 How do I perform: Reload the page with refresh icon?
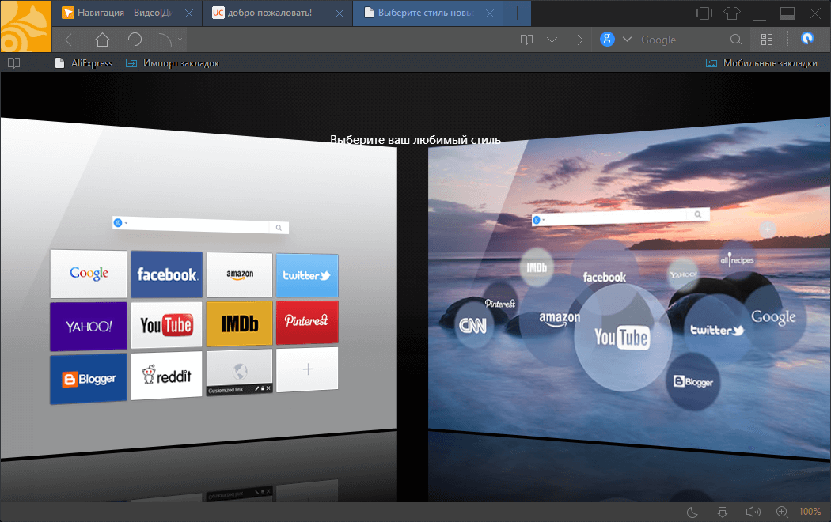pyautogui.click(x=135, y=40)
